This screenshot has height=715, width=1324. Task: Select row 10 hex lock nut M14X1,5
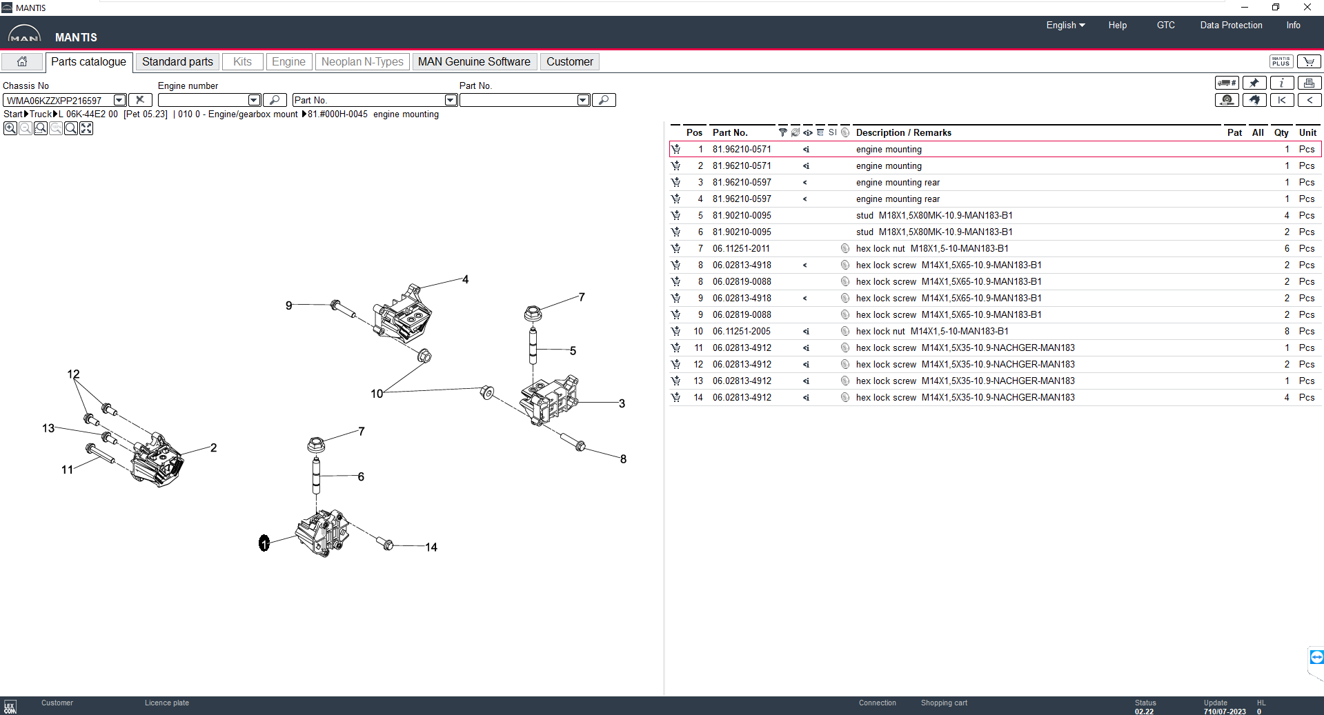pos(931,331)
